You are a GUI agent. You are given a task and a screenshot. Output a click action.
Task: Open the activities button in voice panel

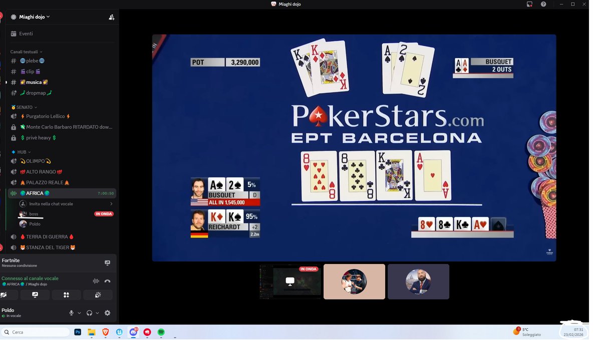pyautogui.click(x=66, y=295)
